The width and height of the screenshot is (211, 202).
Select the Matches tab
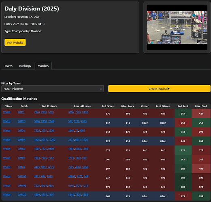click(43, 66)
